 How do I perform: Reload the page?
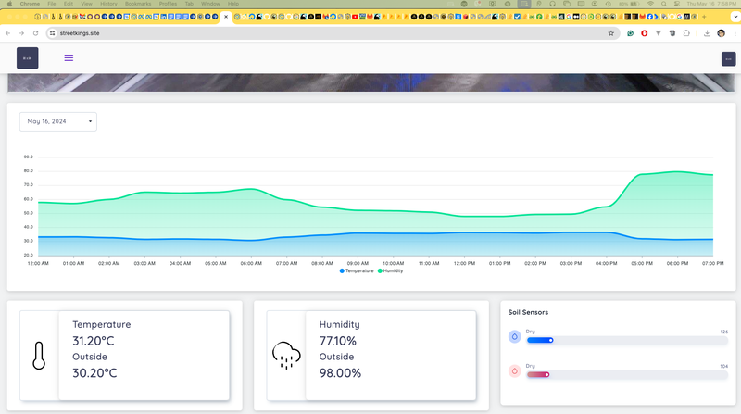pyautogui.click(x=36, y=32)
